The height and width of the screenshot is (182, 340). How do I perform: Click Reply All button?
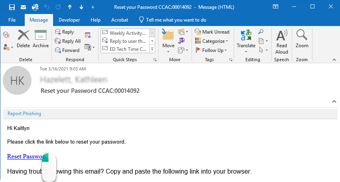68,41
